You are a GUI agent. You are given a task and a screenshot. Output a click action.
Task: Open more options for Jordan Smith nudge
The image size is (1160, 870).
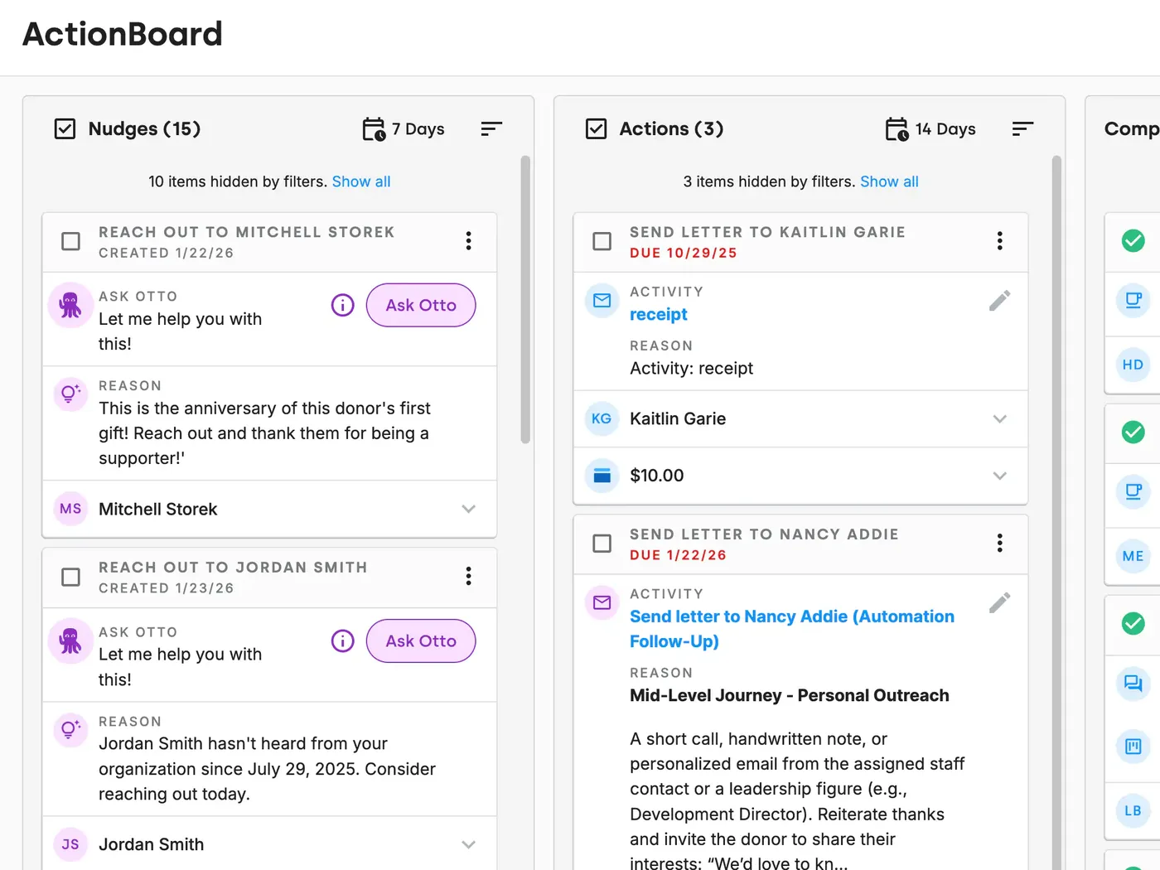tap(469, 576)
